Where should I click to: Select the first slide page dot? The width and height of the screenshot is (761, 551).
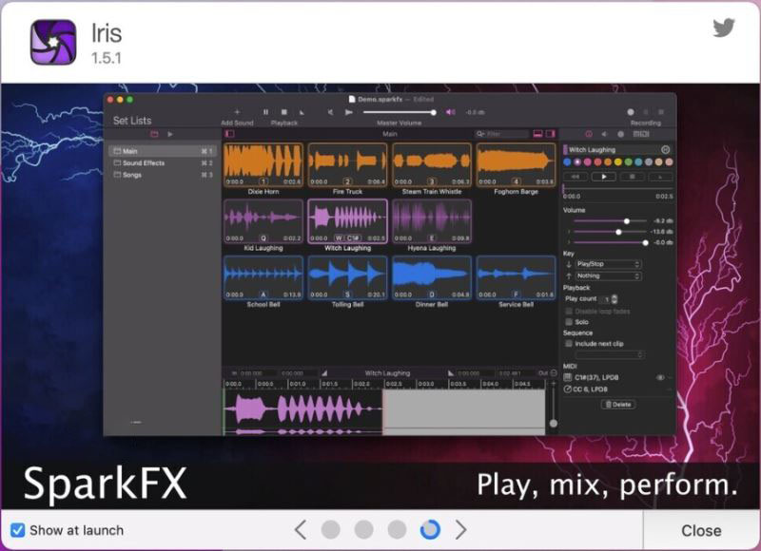(330, 530)
